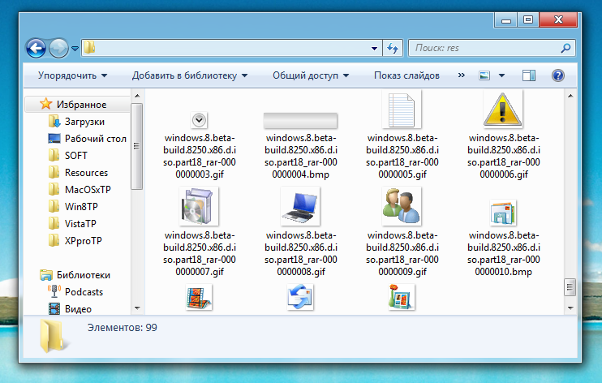The height and width of the screenshot is (383, 602).
Task: Click filename ending 0000009.gif
Action: click(402, 253)
